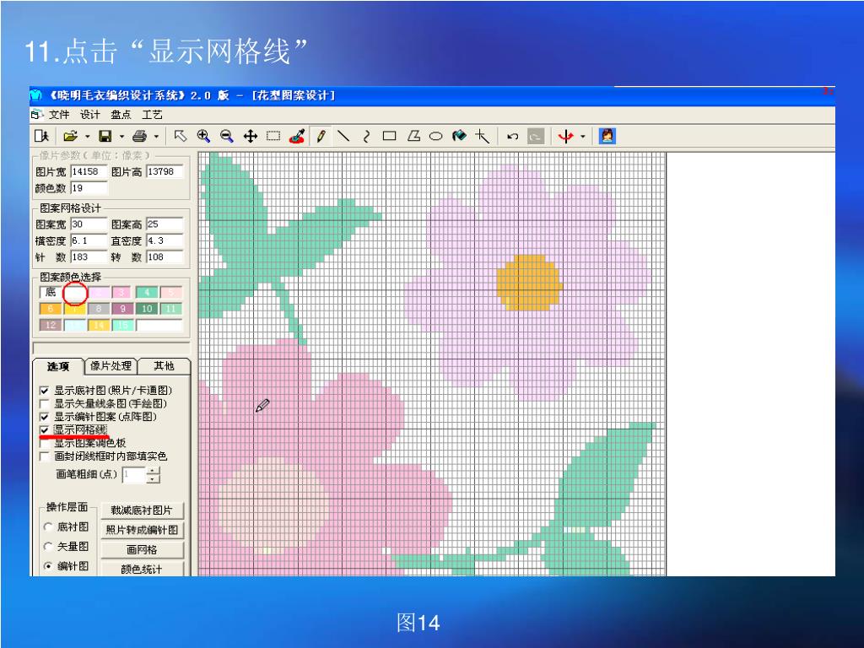Select the pencil drawing tool

[x=321, y=136]
